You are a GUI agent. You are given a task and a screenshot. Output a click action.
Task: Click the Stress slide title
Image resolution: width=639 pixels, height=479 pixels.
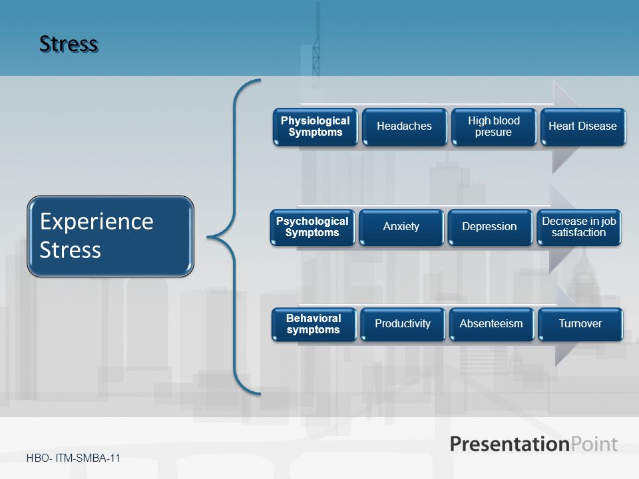(69, 44)
